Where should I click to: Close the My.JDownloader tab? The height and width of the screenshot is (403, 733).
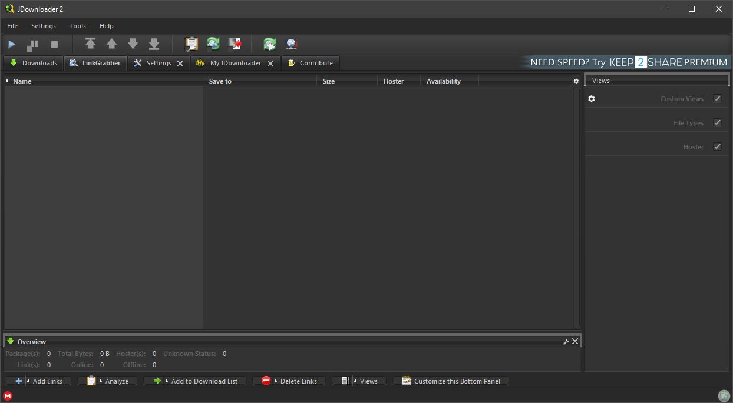click(270, 64)
